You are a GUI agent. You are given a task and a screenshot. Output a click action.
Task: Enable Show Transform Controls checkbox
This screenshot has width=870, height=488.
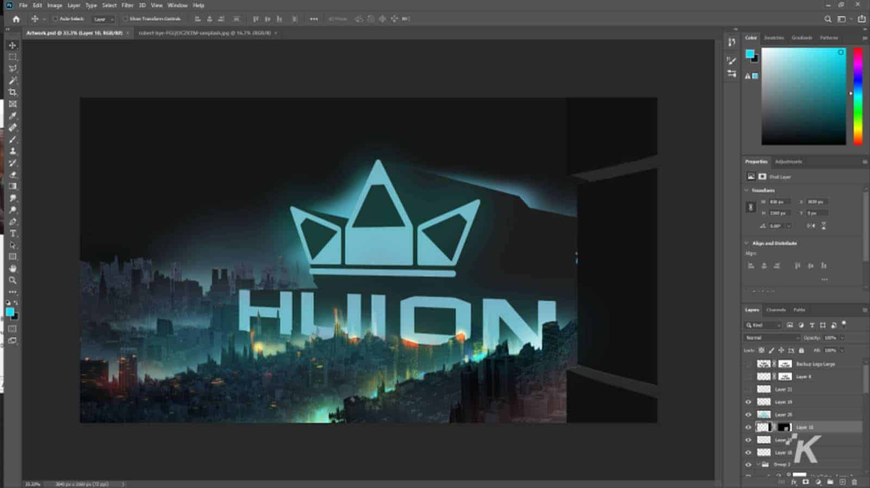coord(125,19)
